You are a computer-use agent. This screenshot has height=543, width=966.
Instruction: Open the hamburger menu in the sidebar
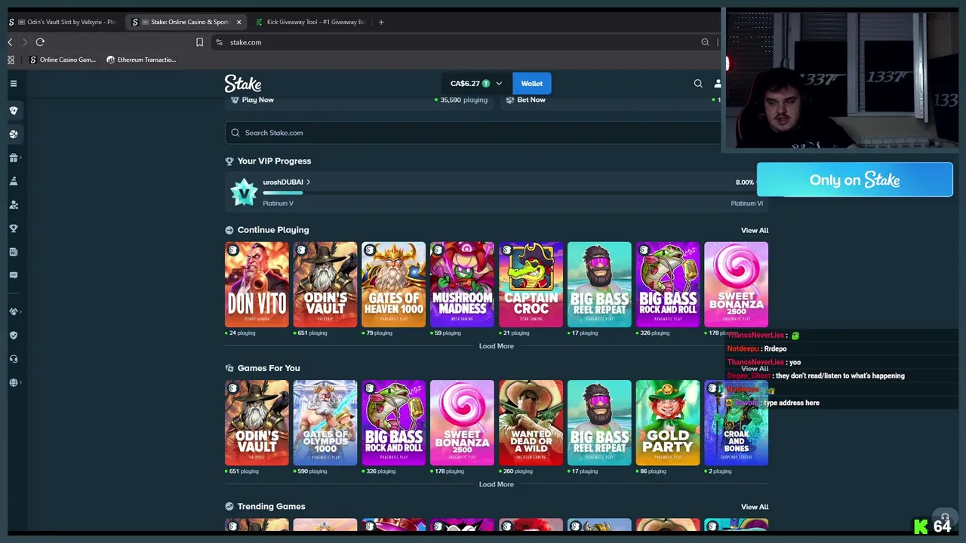[13, 84]
